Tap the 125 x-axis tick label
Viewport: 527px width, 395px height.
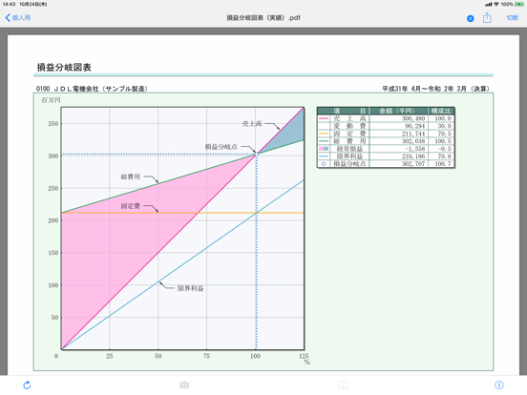pos(304,356)
